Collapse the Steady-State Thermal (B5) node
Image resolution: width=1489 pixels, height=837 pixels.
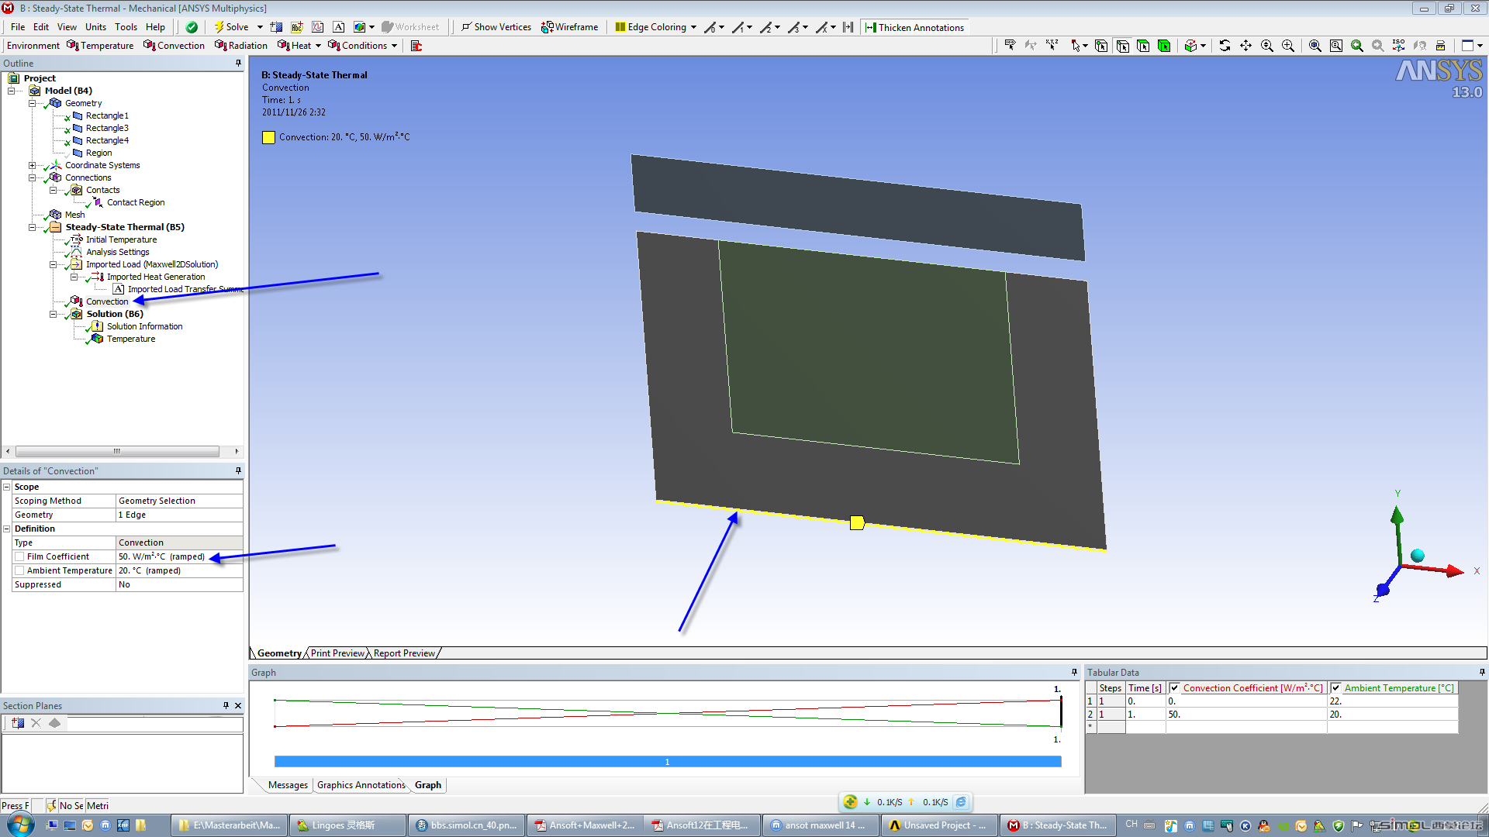33,227
